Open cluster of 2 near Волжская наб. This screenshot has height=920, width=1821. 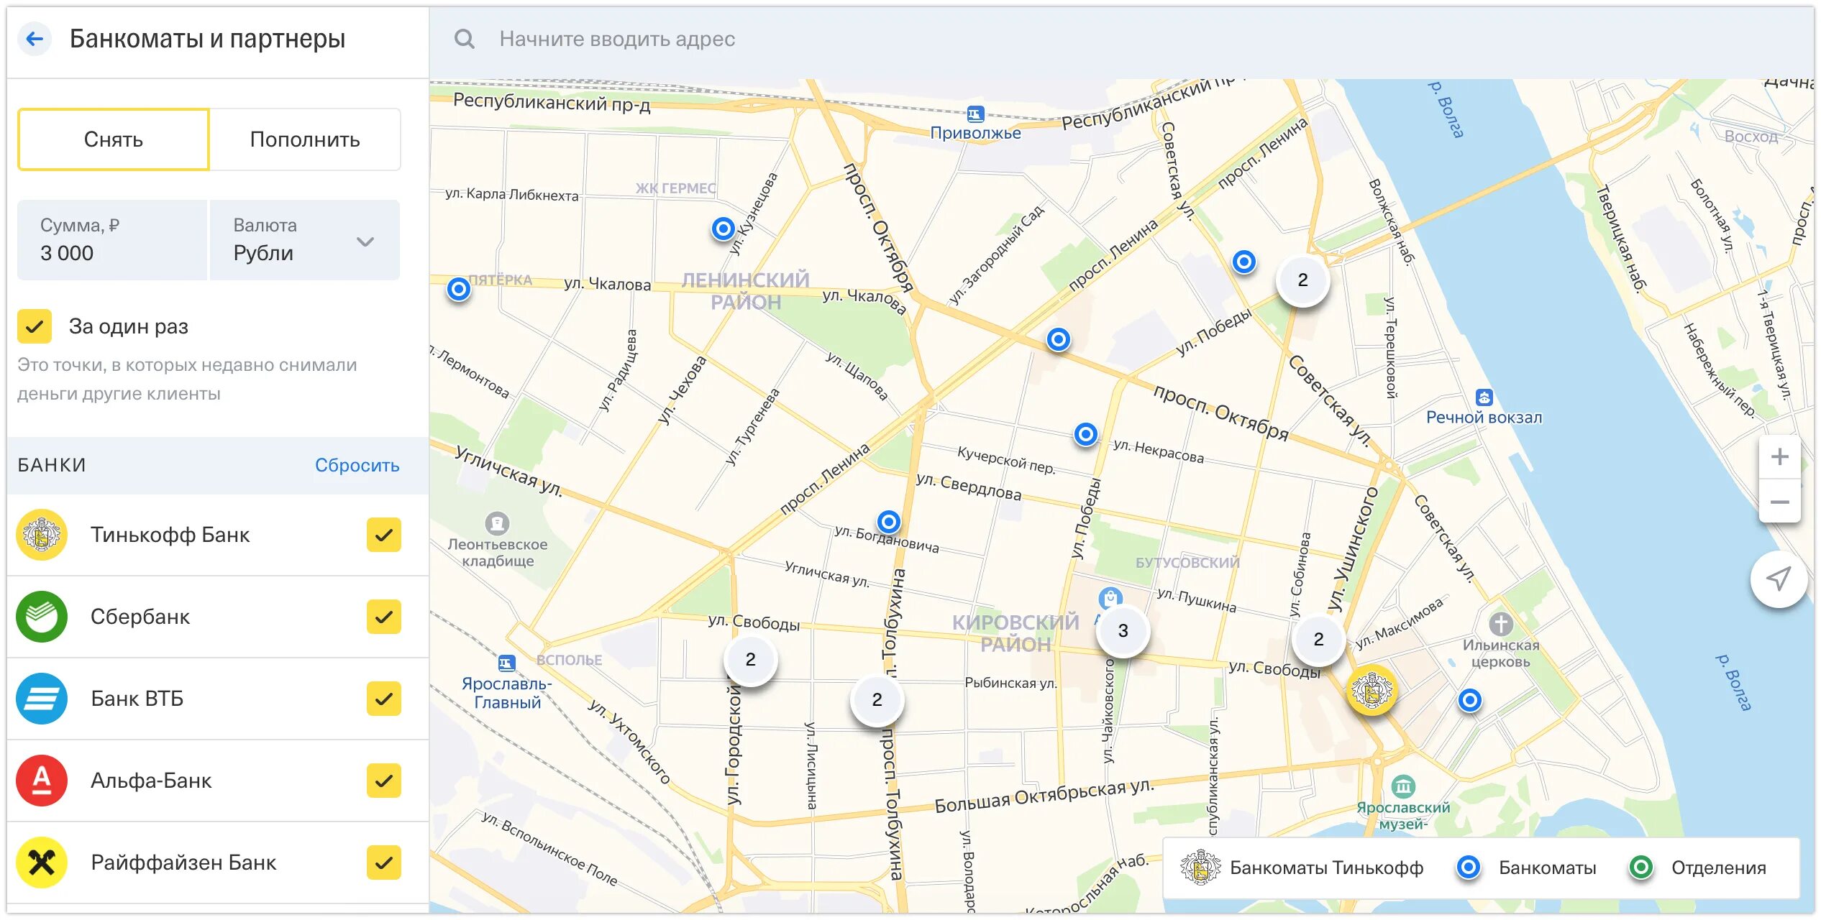click(x=1302, y=280)
